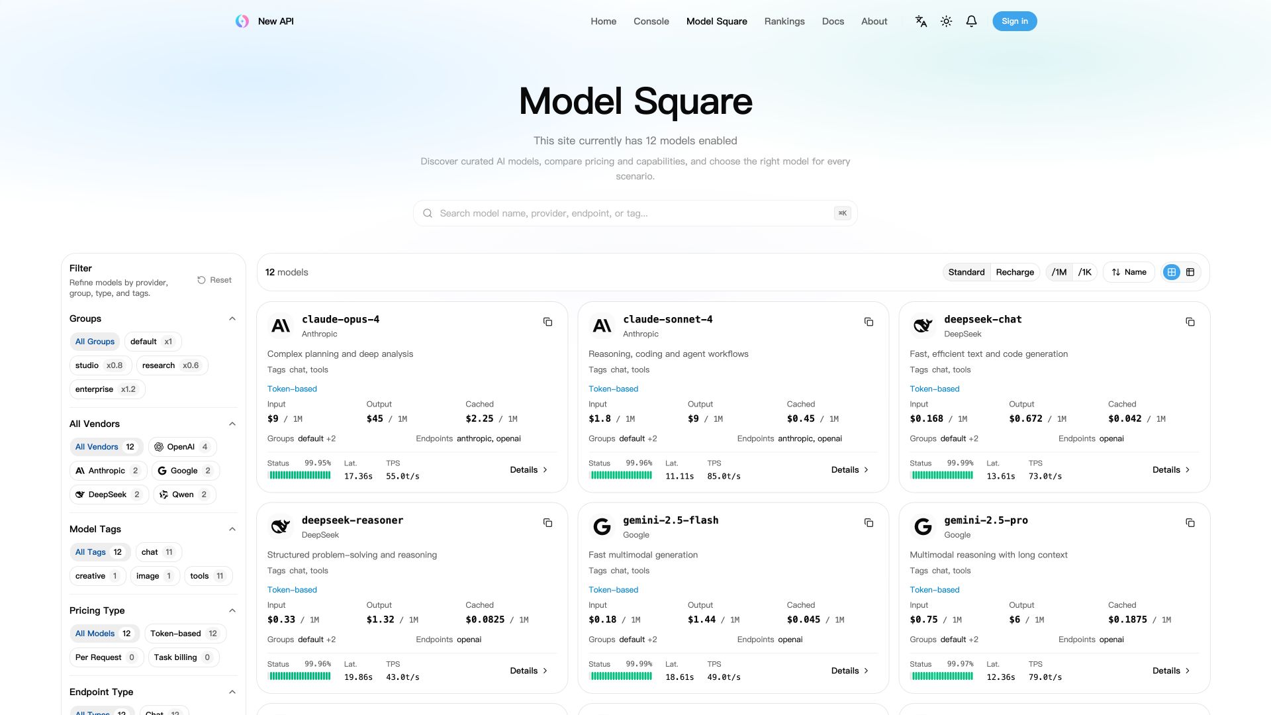Collapse the Pricing Type filter section
The image size is (1271, 715).
[232, 611]
